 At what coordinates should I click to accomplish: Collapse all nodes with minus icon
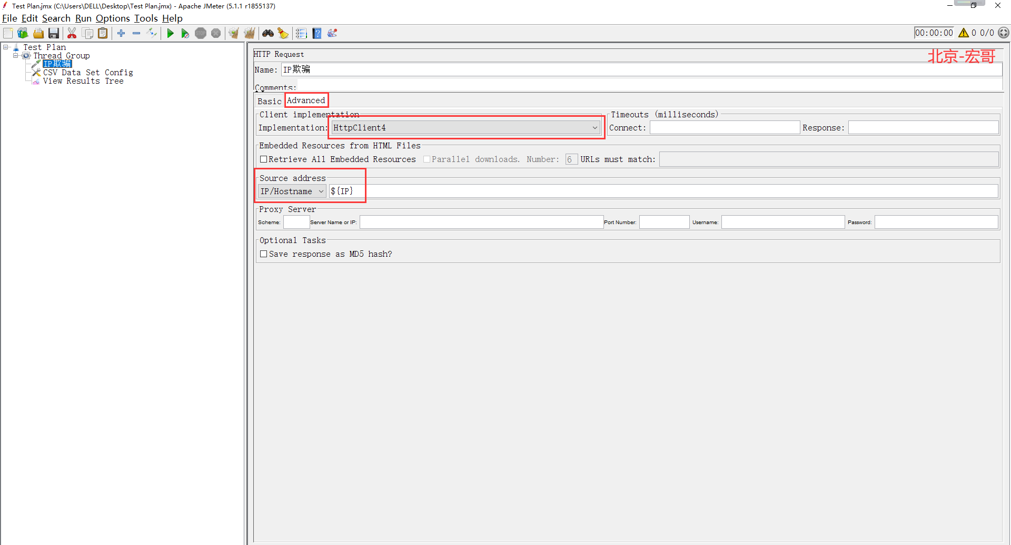point(136,33)
